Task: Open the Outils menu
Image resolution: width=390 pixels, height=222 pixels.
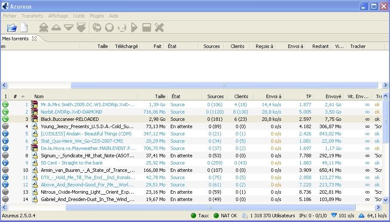Action: tap(79, 16)
